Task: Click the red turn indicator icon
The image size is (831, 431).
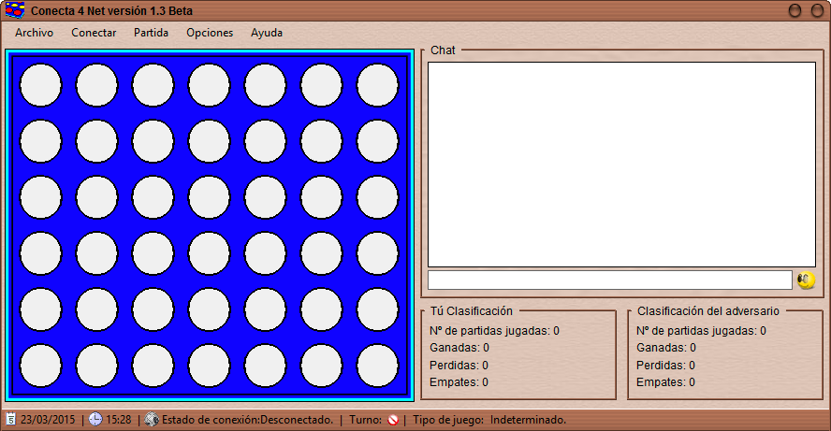Action: pyautogui.click(x=393, y=420)
